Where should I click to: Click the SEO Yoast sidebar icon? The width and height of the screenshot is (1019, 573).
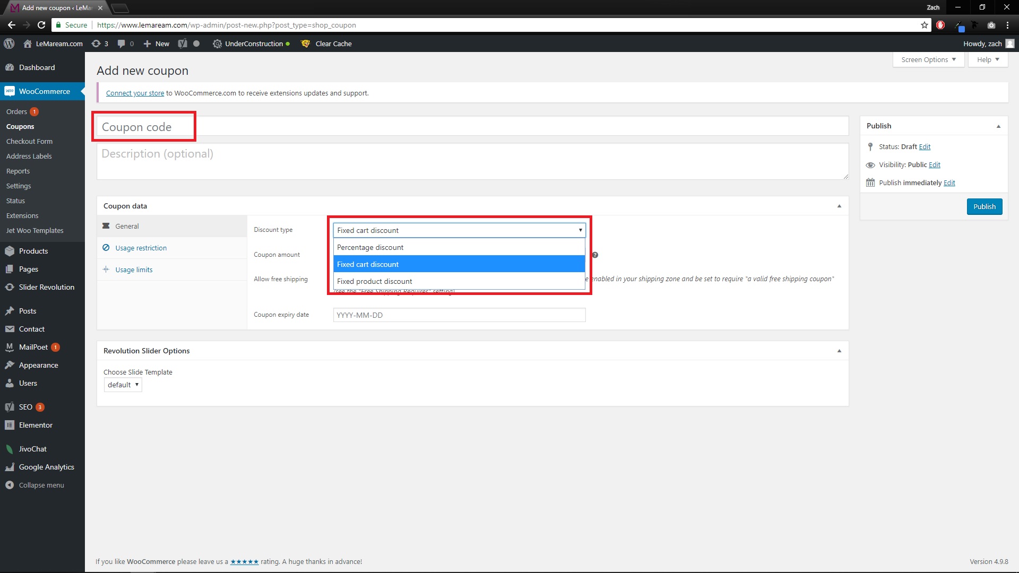click(x=10, y=407)
